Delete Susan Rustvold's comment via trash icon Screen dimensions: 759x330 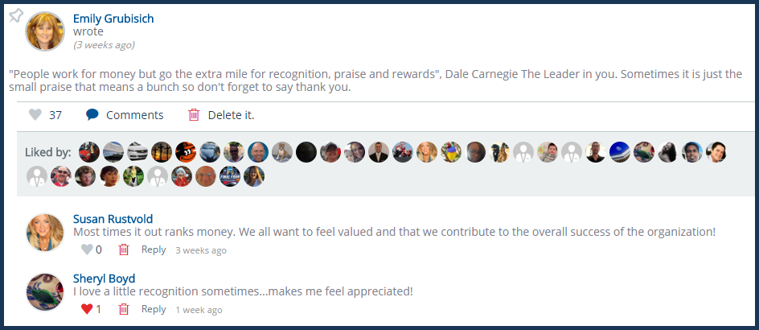click(124, 250)
